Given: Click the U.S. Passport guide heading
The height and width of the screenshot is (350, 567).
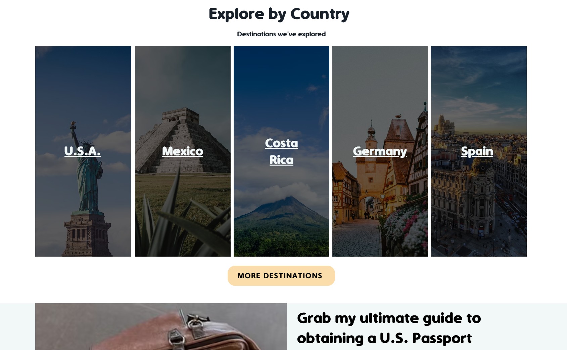Looking at the screenshot, I should (389, 328).
